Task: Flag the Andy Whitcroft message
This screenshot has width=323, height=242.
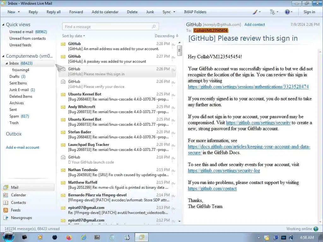Action: click(173, 108)
